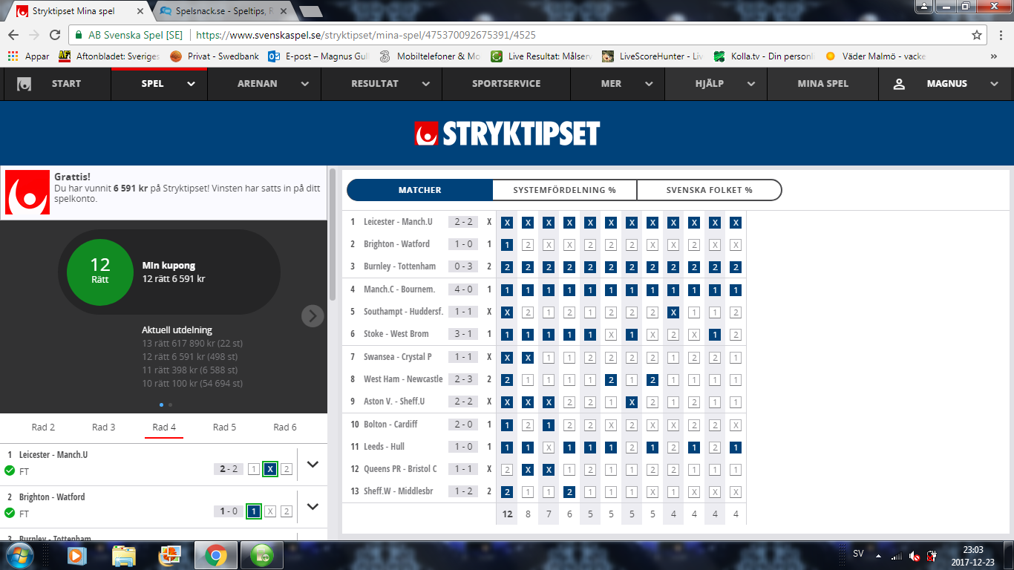Click next slide arrow on coupon card

313,316
